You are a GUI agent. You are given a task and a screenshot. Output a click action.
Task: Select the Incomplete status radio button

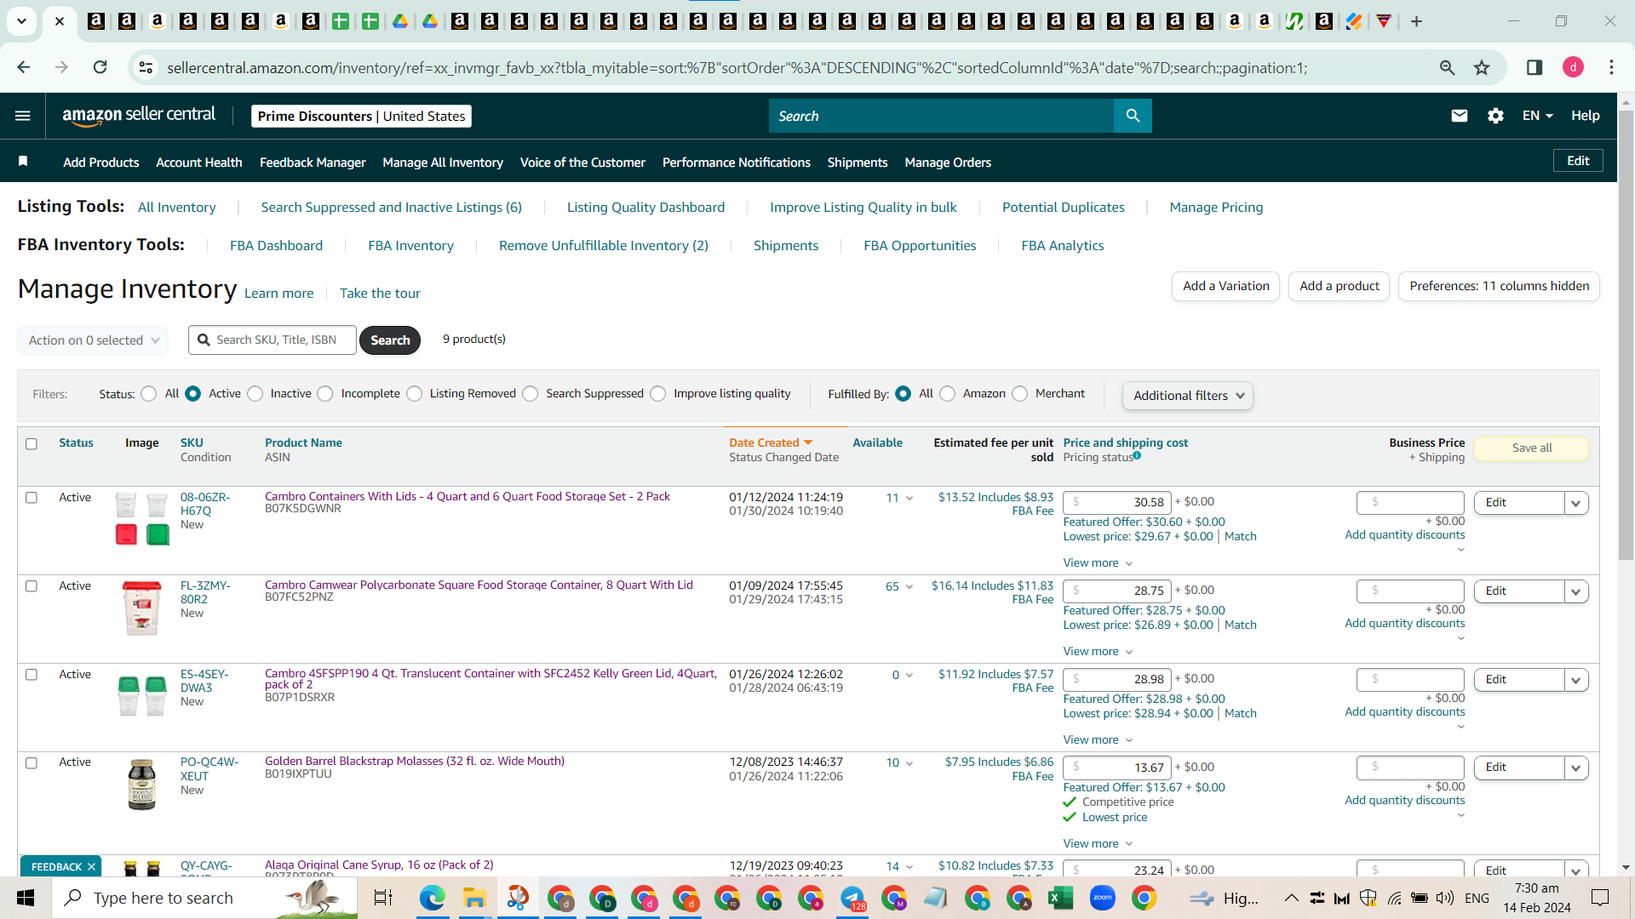325,394
